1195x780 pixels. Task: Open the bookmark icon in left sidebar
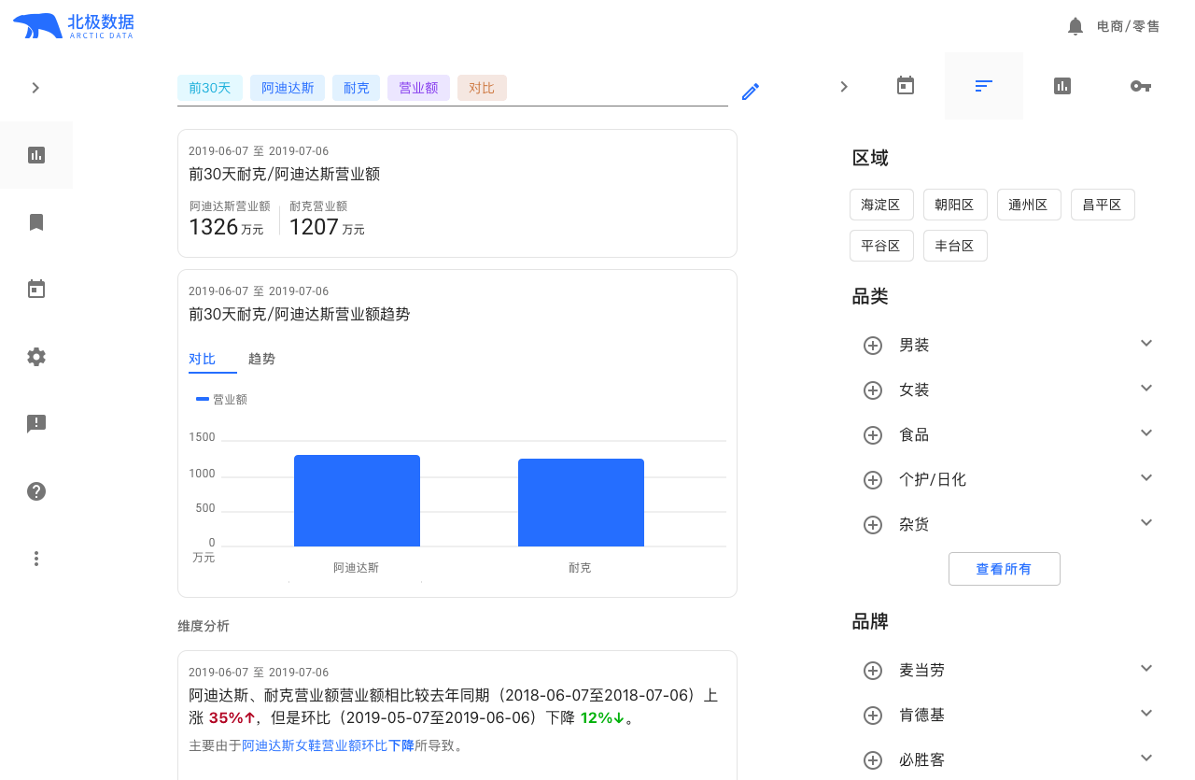36,222
